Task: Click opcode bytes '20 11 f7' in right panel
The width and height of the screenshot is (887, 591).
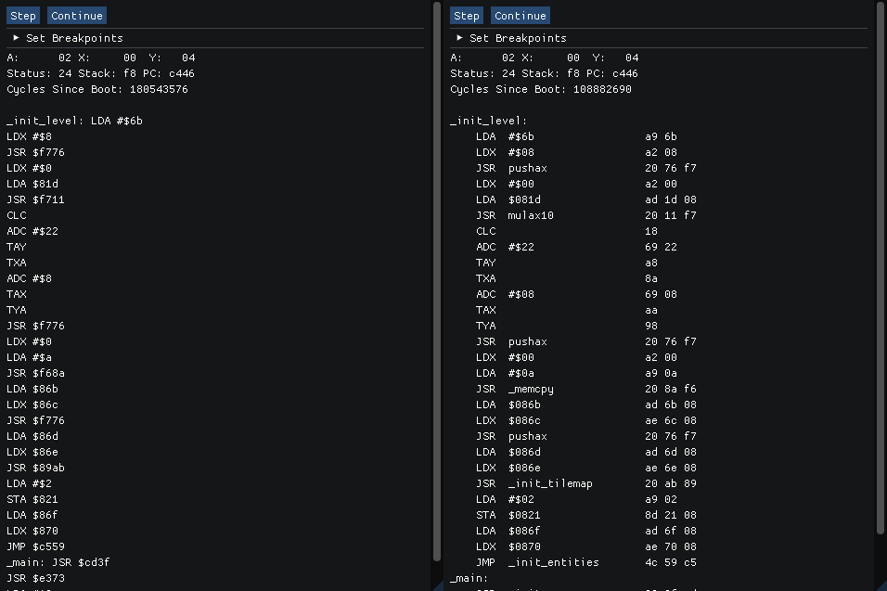Action: point(671,215)
